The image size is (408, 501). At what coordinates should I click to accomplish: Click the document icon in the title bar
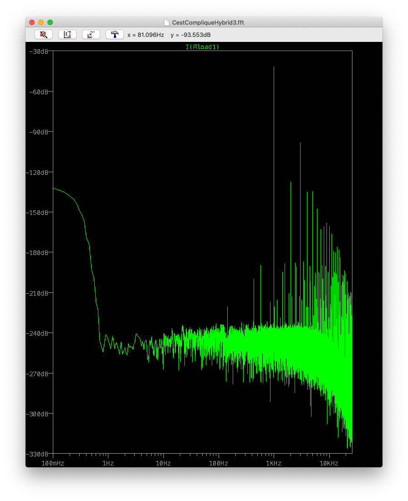(x=167, y=22)
